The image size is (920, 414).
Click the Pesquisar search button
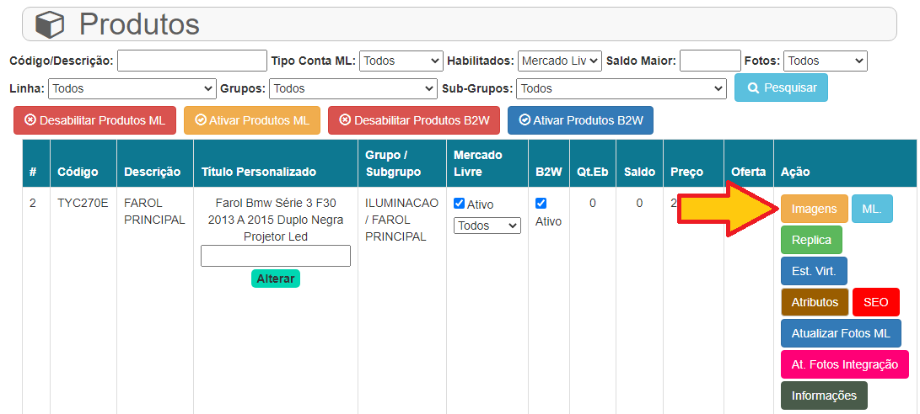[781, 88]
